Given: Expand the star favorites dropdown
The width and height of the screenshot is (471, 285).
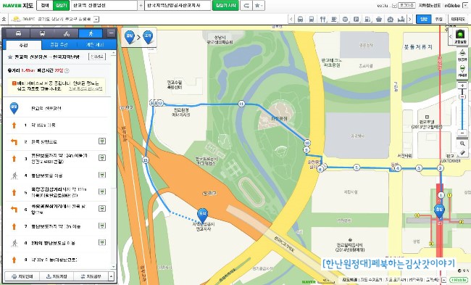Looking at the screenshot, I should click(259, 5).
